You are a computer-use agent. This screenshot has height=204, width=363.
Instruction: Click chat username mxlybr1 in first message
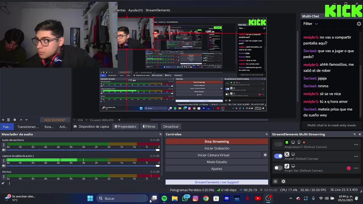pyautogui.click(x=311, y=37)
